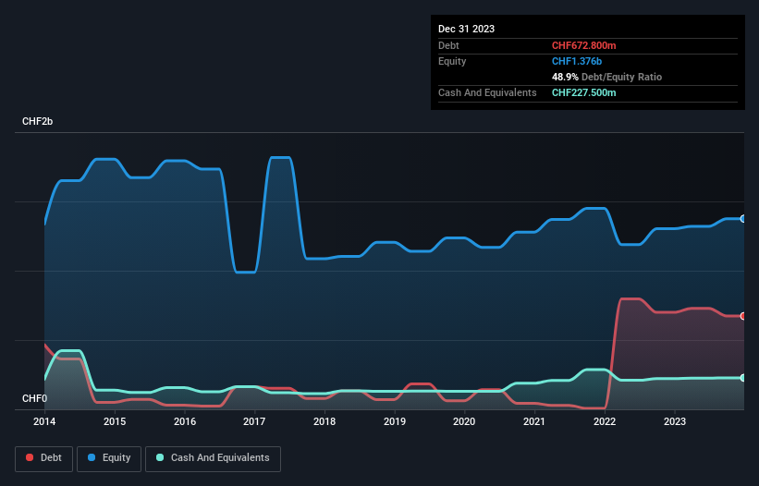Select the red Debt endpoint marker

[743, 316]
